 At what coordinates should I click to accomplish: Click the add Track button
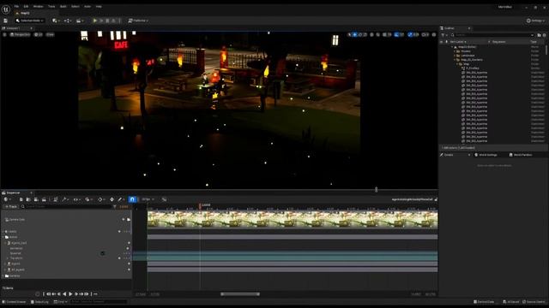[x=10, y=207]
